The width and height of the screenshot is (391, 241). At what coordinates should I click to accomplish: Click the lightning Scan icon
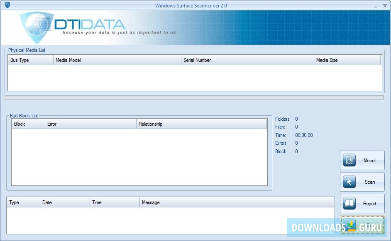(x=349, y=182)
